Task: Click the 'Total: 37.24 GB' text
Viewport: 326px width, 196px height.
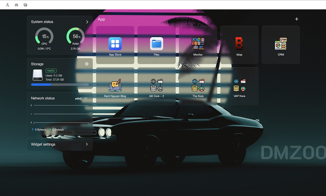Action: click(x=55, y=80)
